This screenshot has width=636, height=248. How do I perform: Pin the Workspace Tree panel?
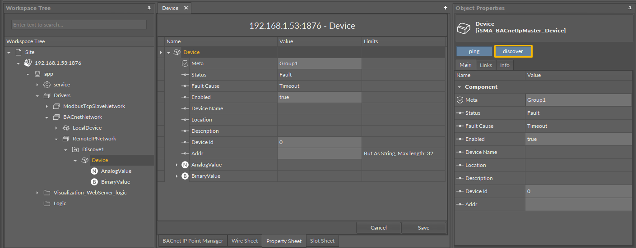click(149, 8)
